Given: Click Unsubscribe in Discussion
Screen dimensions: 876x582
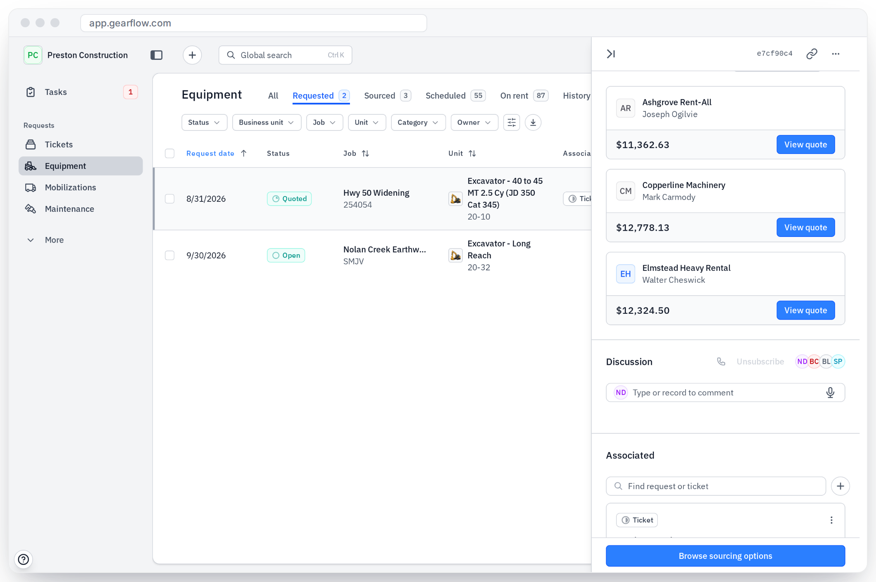Looking at the screenshot, I should tap(760, 362).
